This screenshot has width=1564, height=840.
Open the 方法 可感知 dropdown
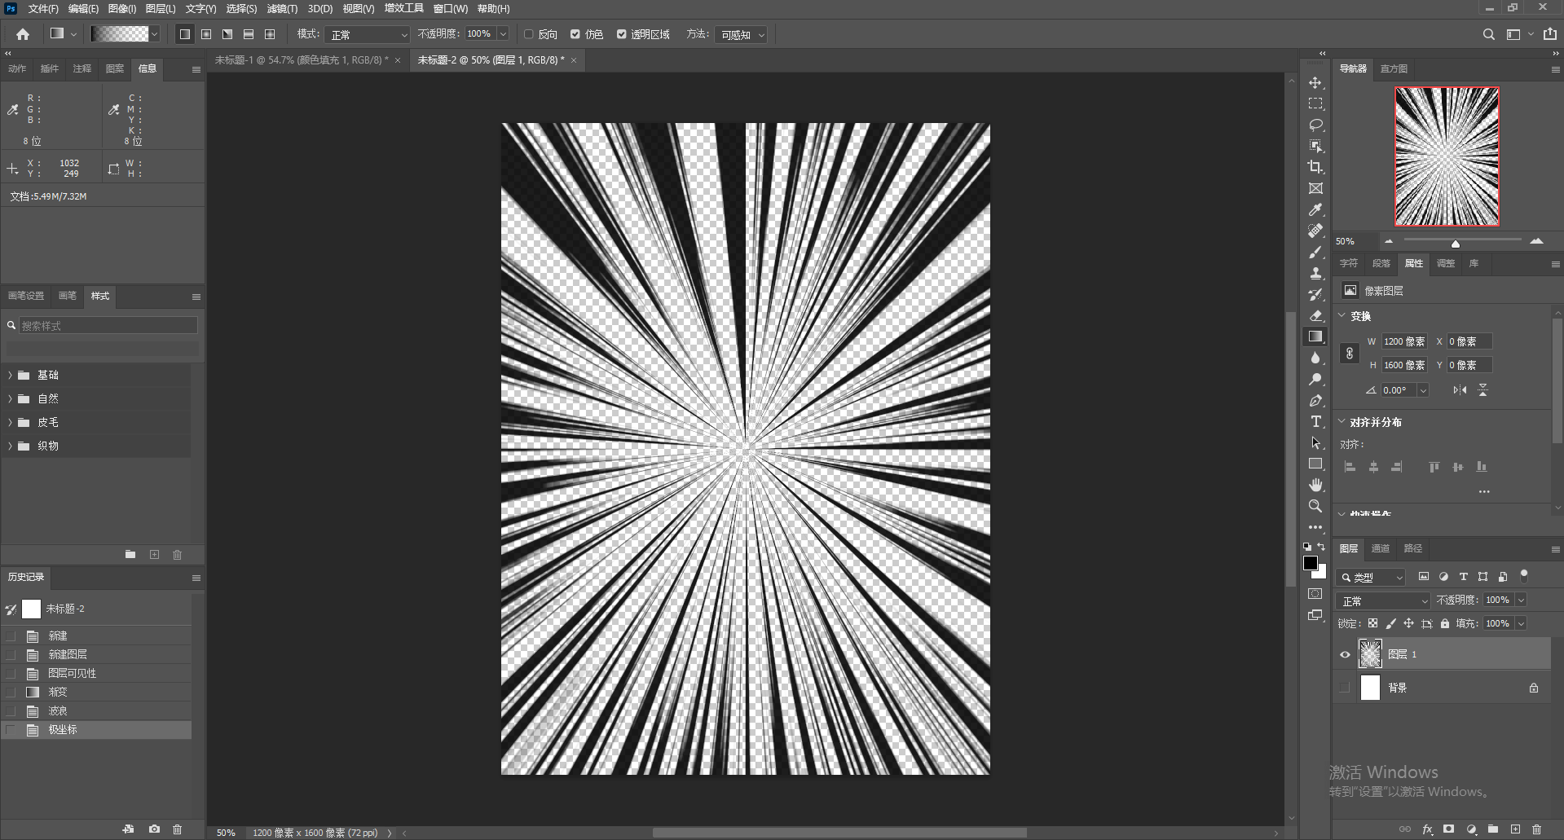[741, 34]
